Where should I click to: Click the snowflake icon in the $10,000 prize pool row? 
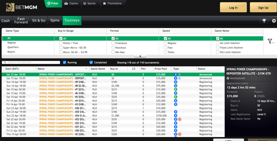[x=179, y=78]
